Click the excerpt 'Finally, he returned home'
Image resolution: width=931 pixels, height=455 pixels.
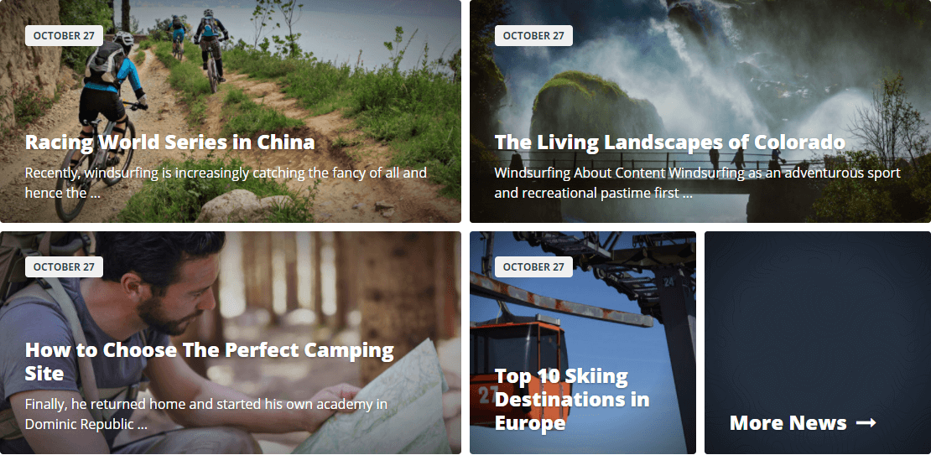tap(206, 414)
